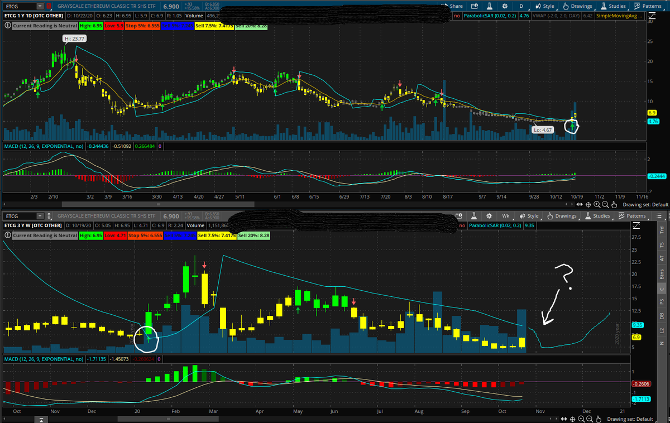Expand ETCG symbol dropdown in bottom chart
The width and height of the screenshot is (670, 423).
(x=40, y=215)
